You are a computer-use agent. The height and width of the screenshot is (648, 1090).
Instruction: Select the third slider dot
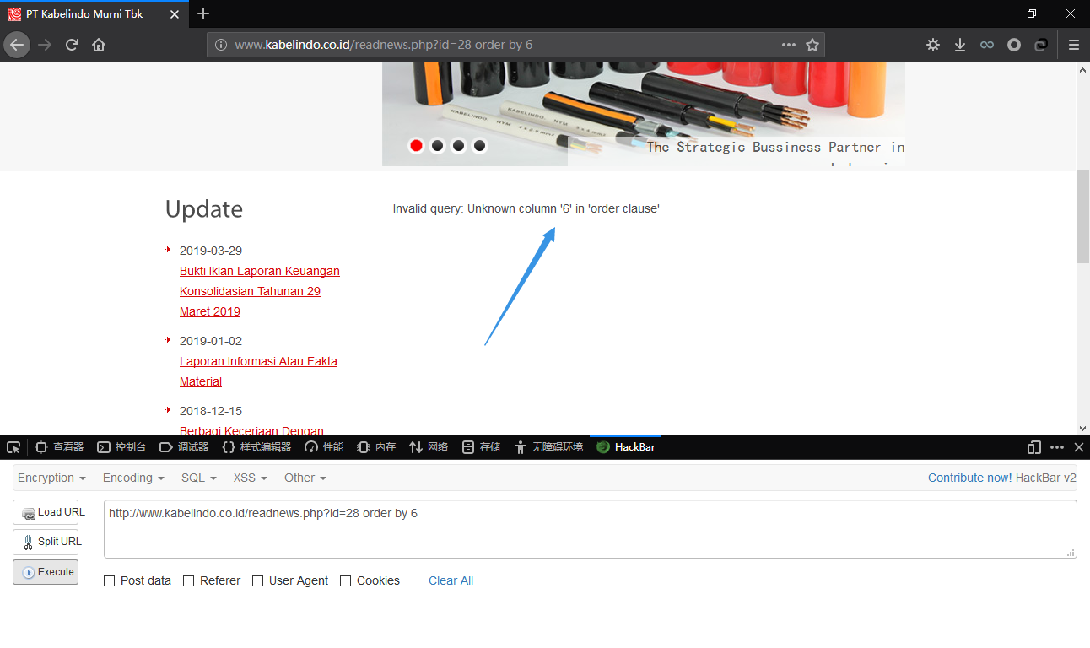tap(458, 146)
